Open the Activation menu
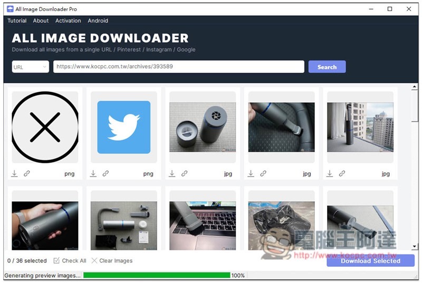Screen dimensions: 422x283 pyautogui.click(x=68, y=21)
